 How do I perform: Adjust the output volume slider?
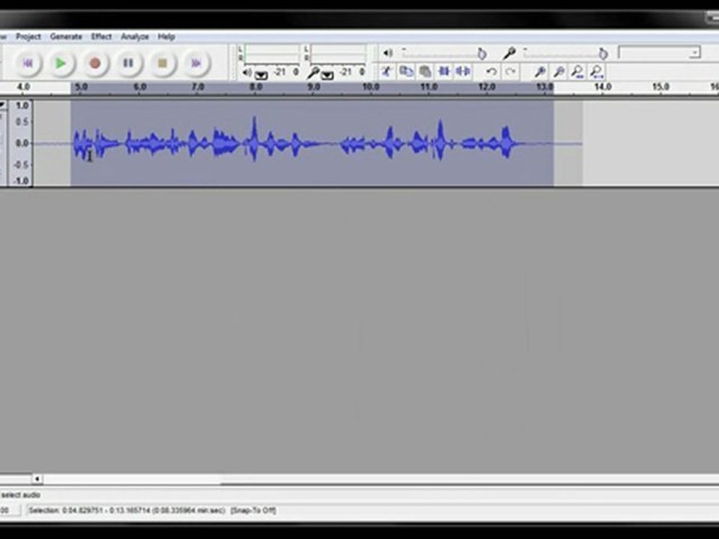click(444, 54)
